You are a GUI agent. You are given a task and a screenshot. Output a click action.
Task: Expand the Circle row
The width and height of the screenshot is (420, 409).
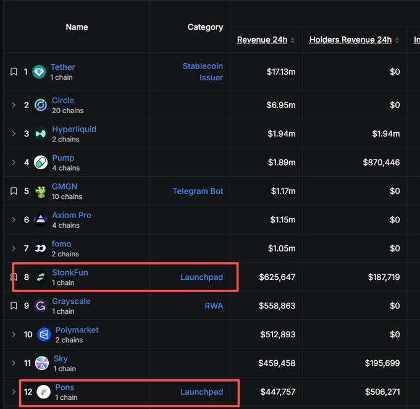[x=14, y=105]
